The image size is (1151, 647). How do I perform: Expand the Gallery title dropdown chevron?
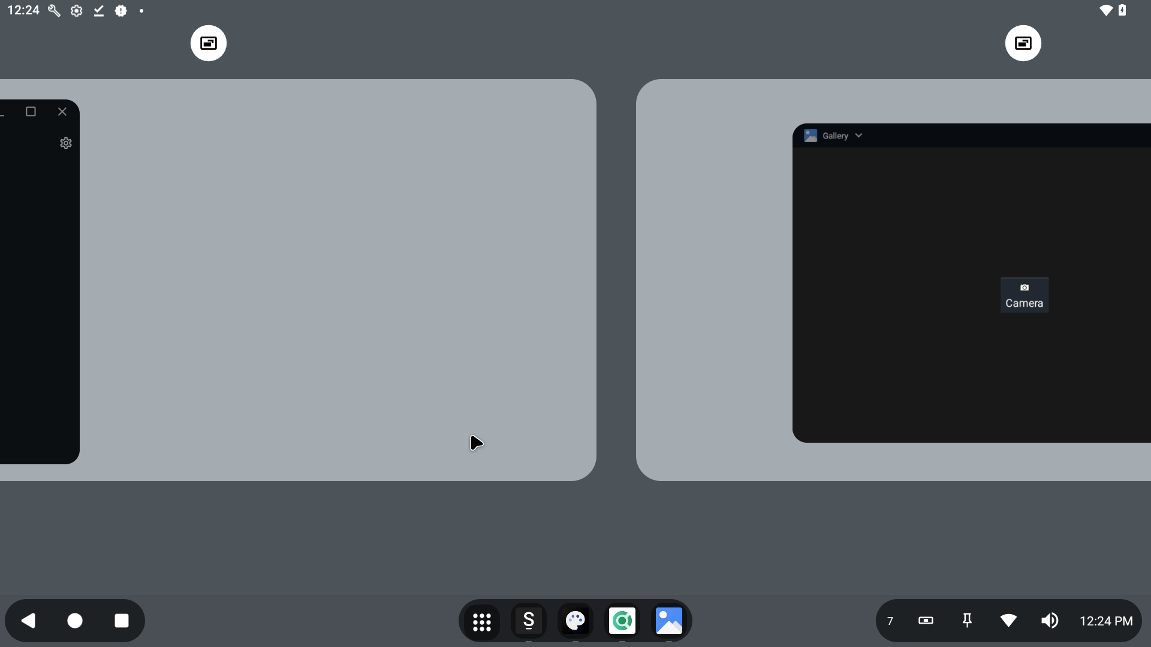[x=858, y=136]
